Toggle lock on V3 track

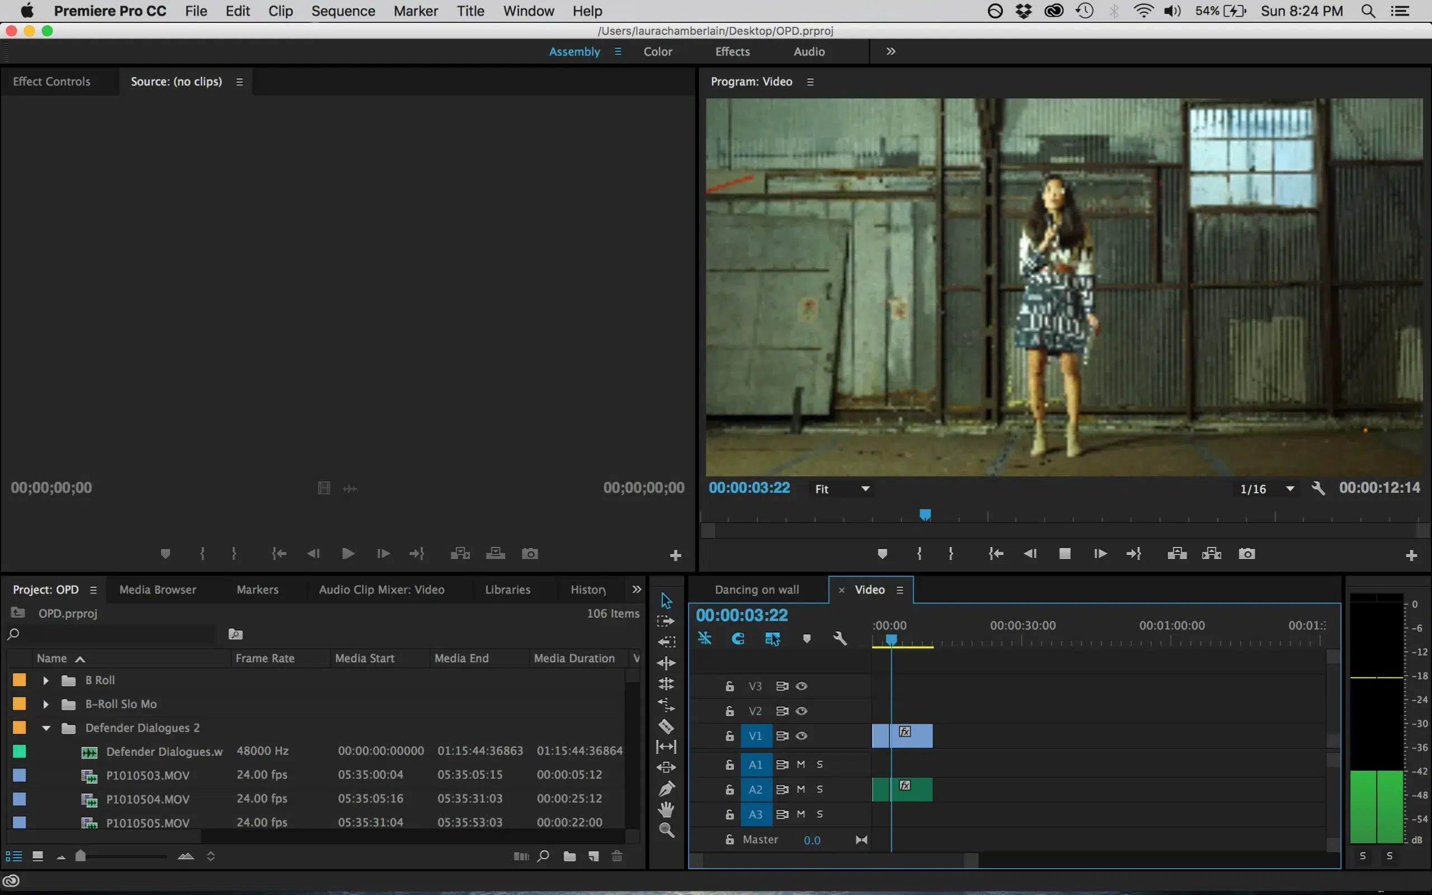729,686
